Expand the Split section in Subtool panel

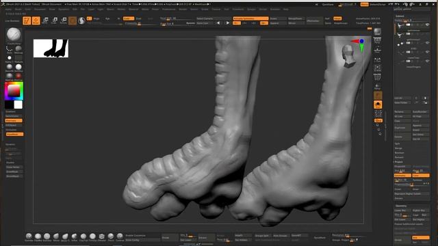pos(397,143)
